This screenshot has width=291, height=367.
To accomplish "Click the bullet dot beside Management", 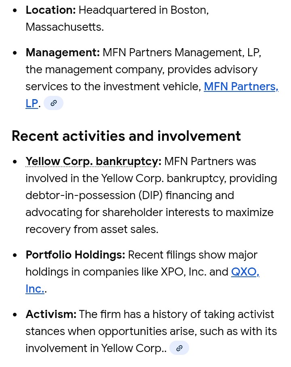I will (15, 53).
